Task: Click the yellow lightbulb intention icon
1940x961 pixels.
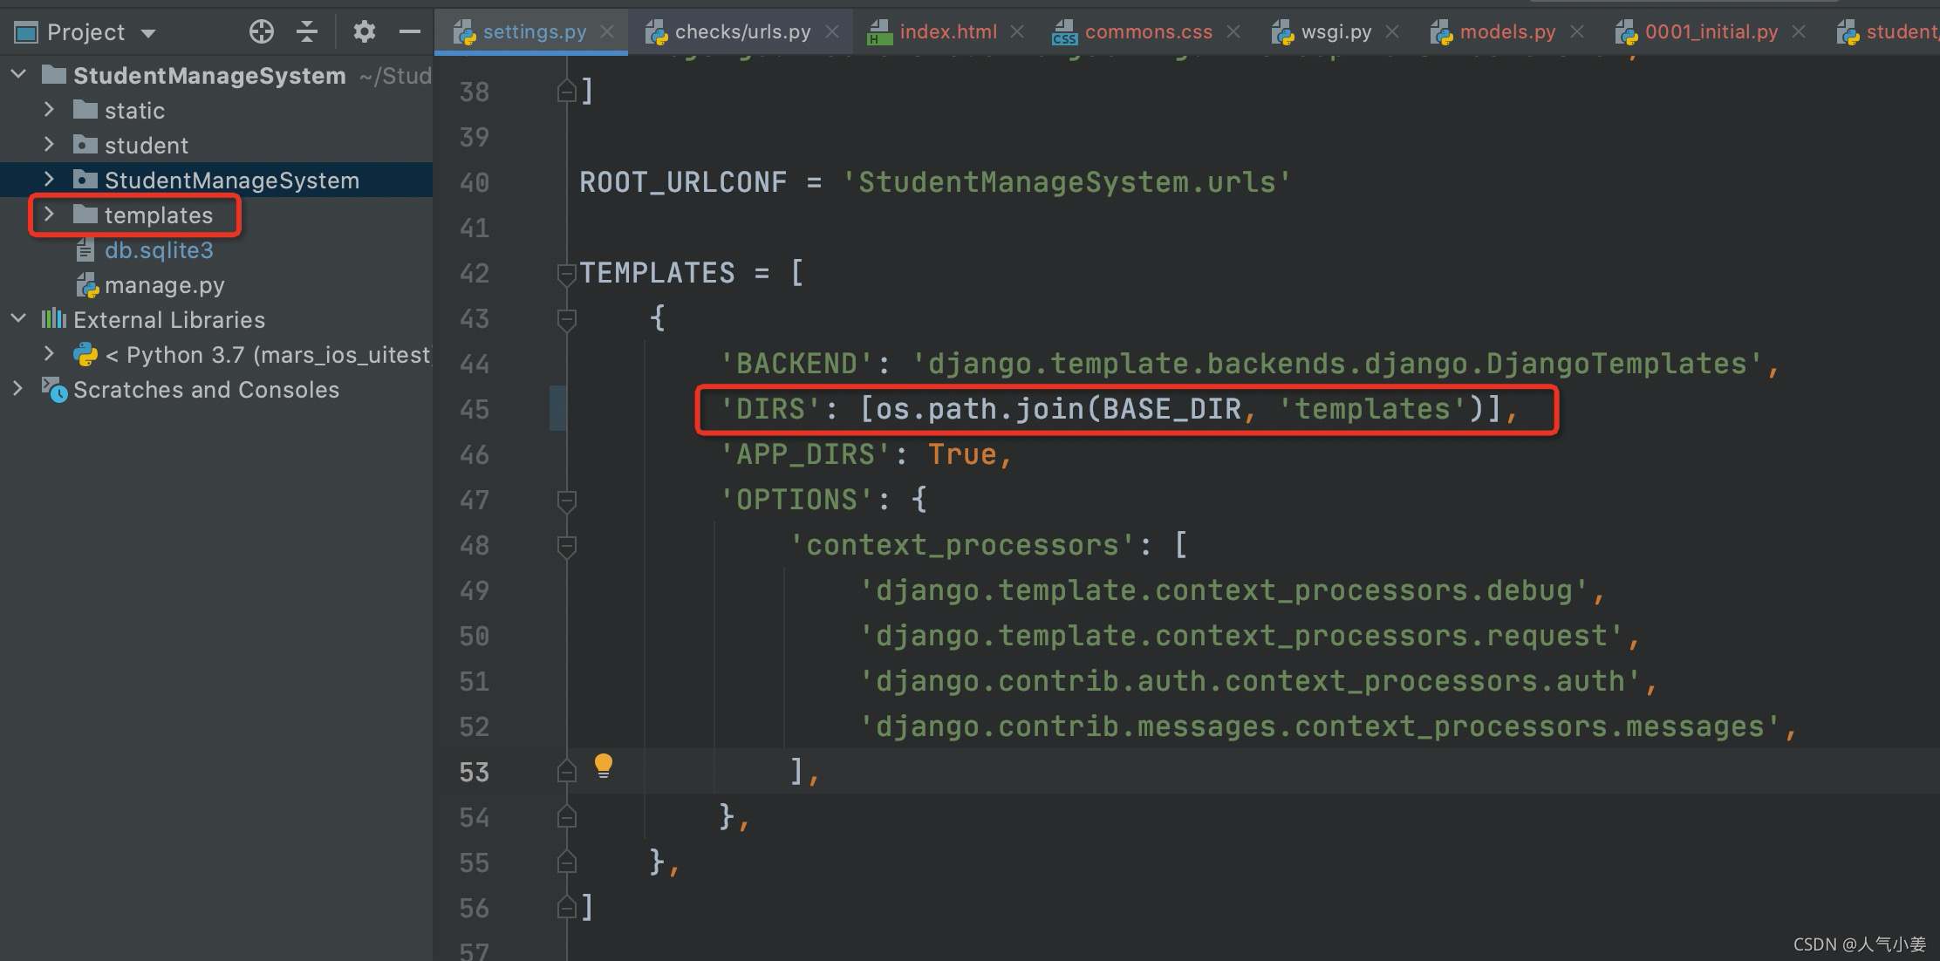Action: tap(603, 766)
